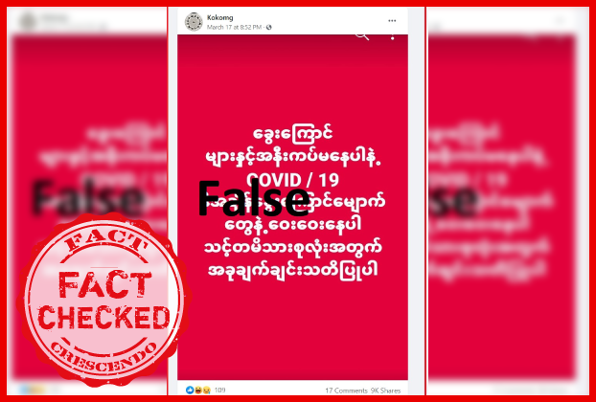Screen dimensions: 596x402
Task: Click the blurred False text in left panel
Action: 87,198
